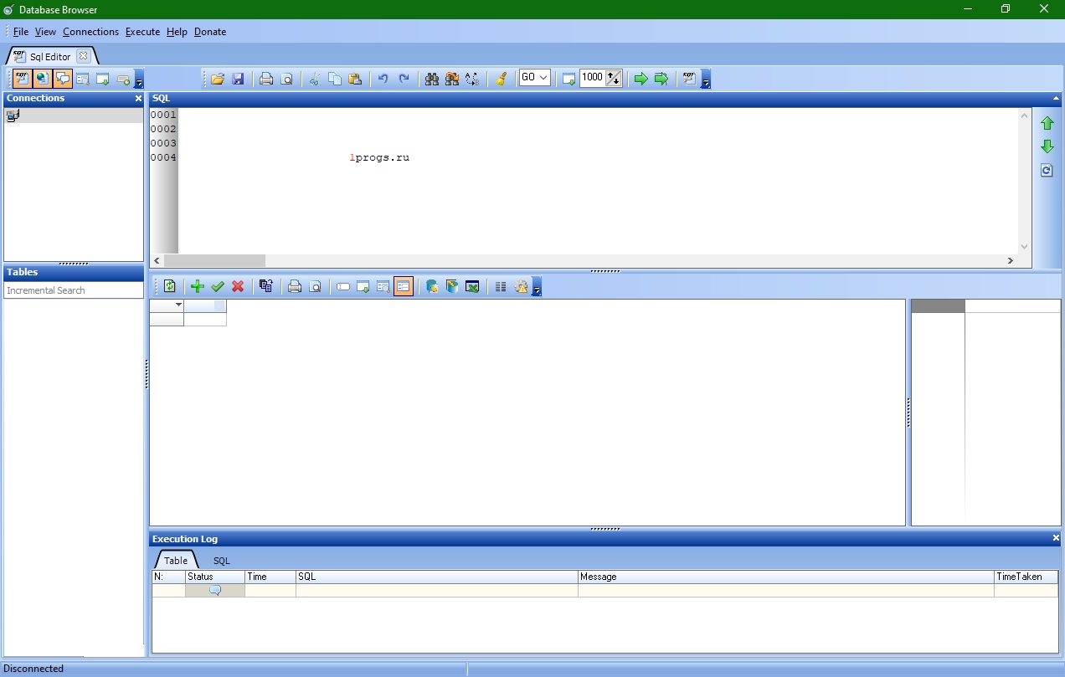Screen dimensions: 1065x677
Task: Toggle the SQL editor panel button
Action: tap(23, 79)
